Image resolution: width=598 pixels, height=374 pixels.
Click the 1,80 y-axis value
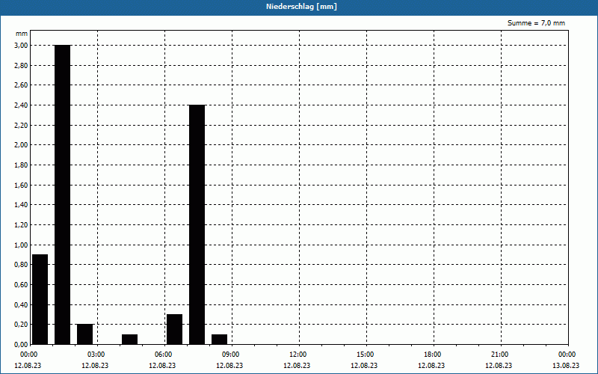pos(21,165)
